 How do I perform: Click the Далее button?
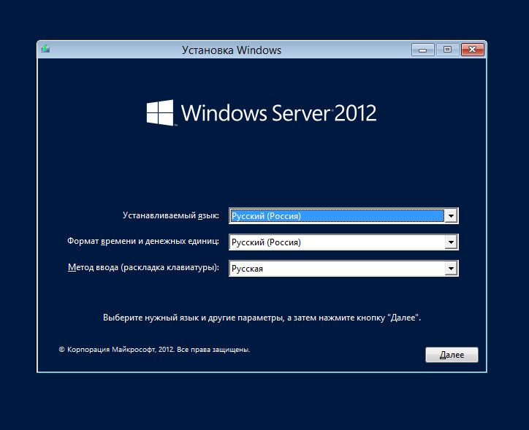point(452,355)
